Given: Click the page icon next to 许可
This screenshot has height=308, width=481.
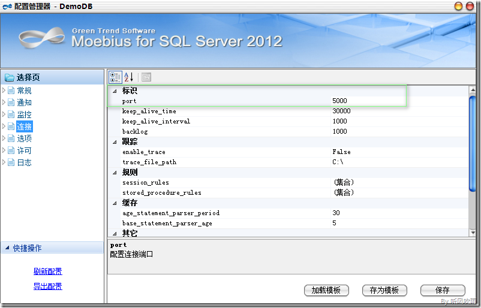Looking at the screenshot, I should coord(11,150).
